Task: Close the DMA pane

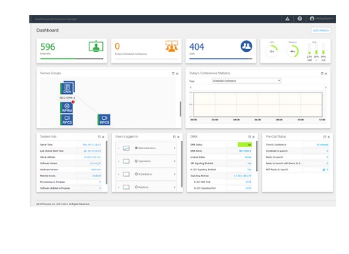Action: (x=254, y=137)
